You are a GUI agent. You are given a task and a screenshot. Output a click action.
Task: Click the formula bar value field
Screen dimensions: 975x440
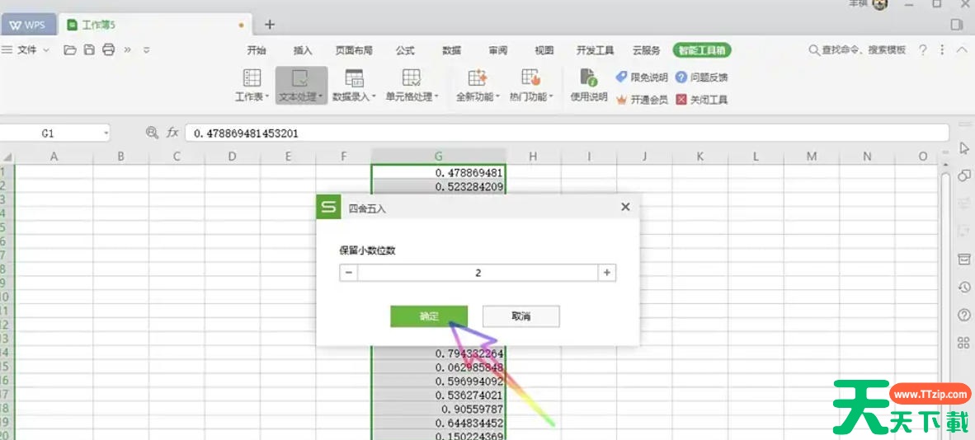tap(567, 133)
